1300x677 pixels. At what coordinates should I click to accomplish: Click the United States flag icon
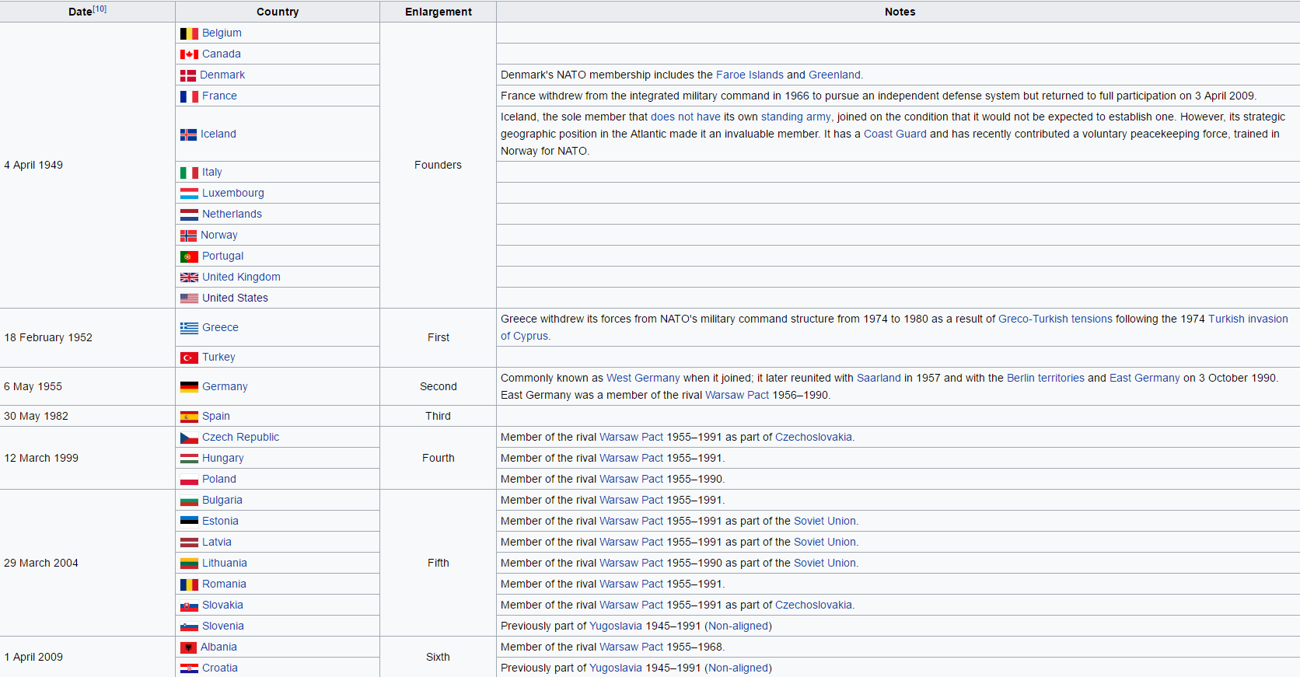point(189,298)
